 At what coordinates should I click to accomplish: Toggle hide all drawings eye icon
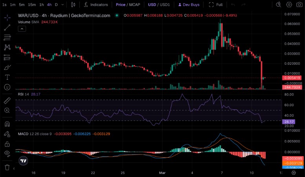tap(7, 153)
